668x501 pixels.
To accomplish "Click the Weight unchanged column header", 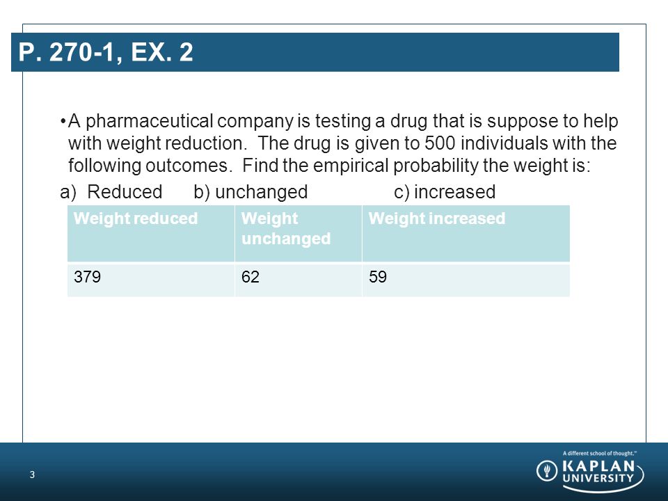I will [x=299, y=233].
